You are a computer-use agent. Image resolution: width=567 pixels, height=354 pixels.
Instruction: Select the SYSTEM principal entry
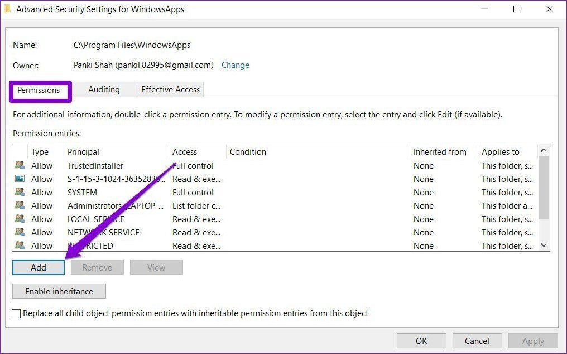pyautogui.click(x=82, y=193)
